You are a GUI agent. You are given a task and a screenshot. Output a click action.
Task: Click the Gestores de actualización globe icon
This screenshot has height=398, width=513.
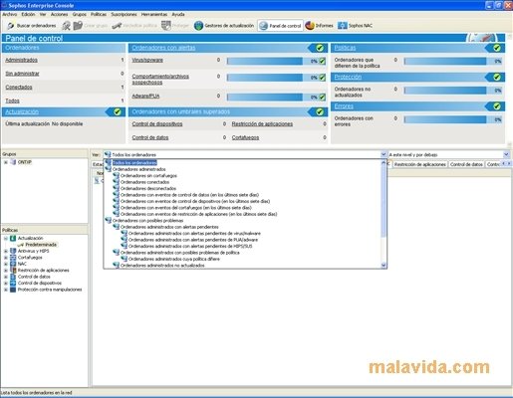point(198,26)
